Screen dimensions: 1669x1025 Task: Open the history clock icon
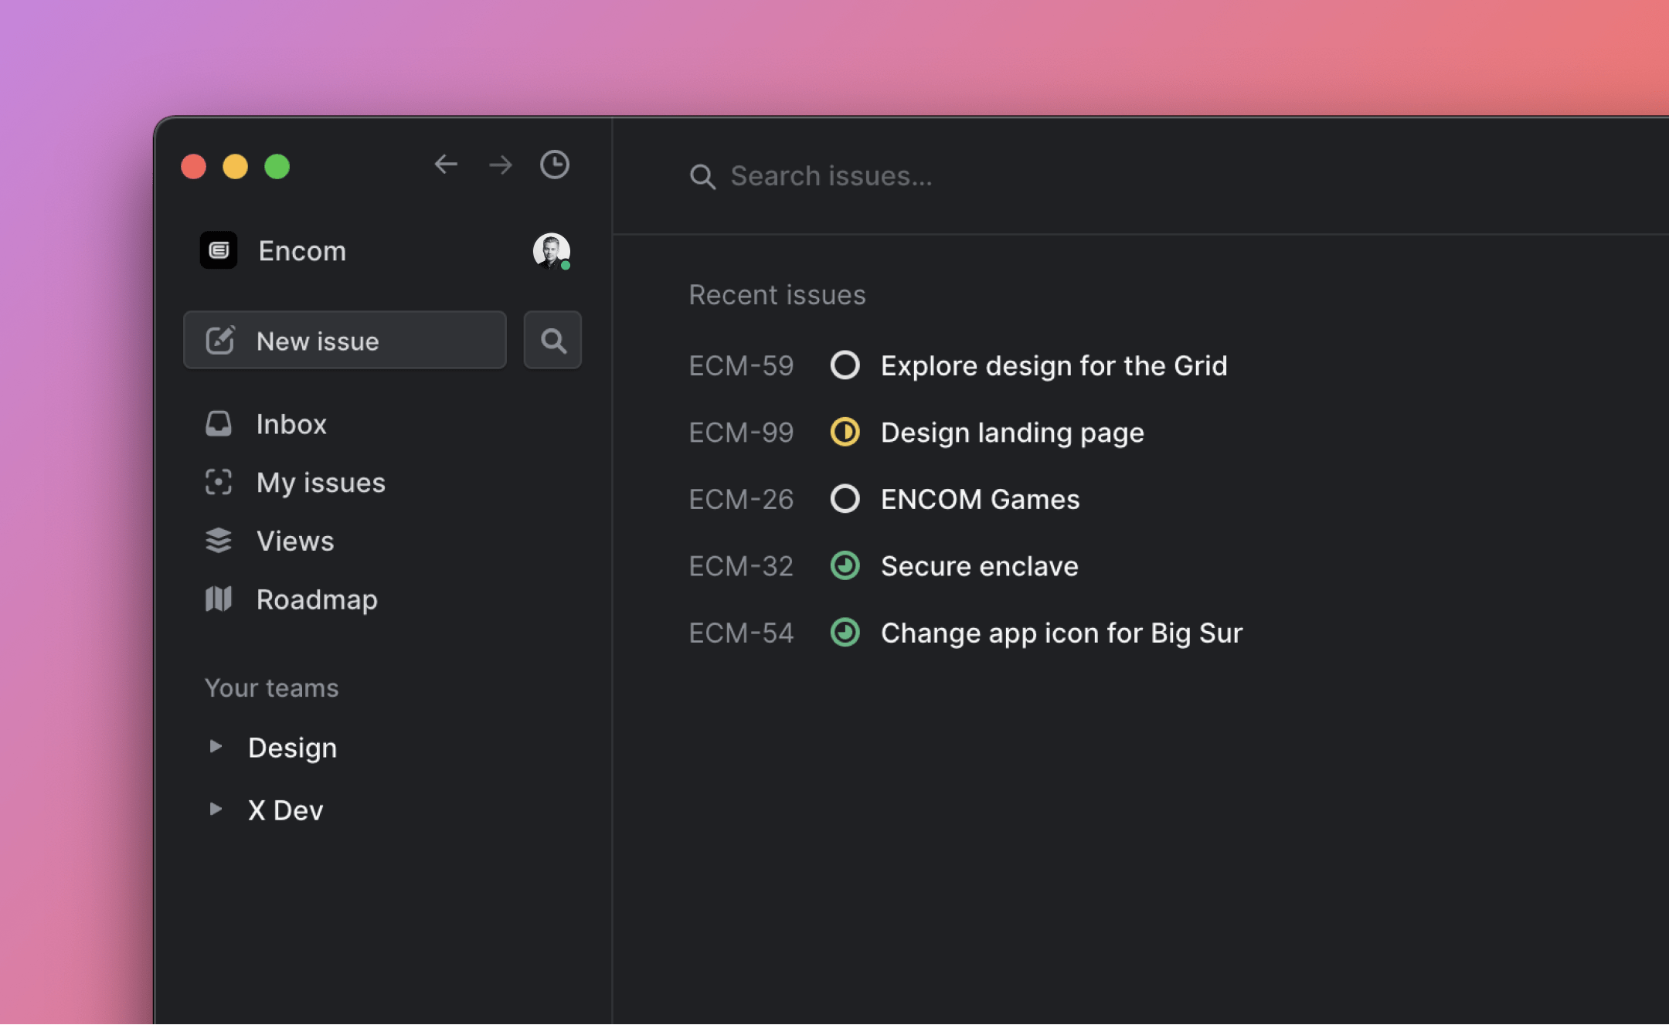554,165
